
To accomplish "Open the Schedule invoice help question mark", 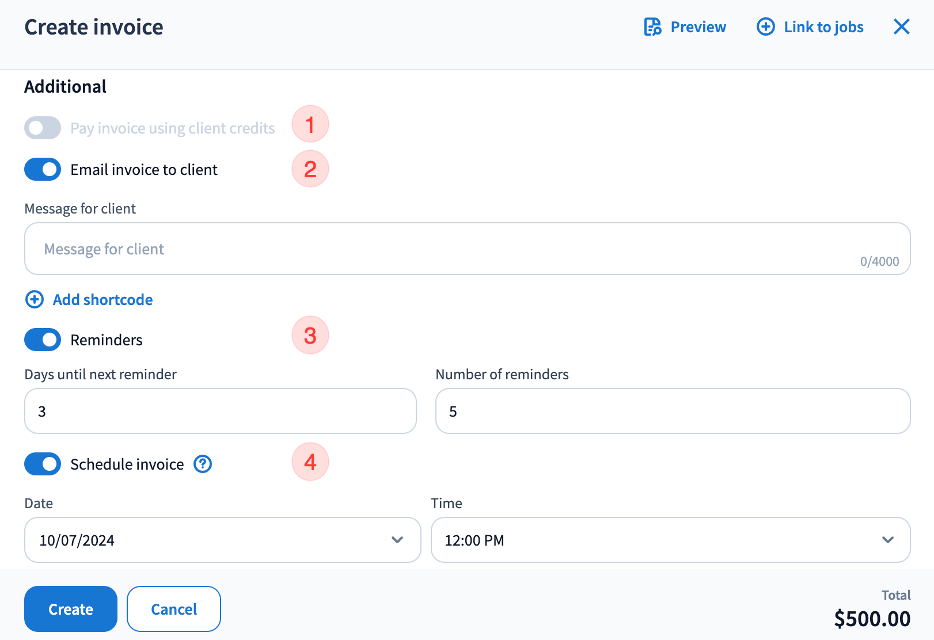I will [203, 464].
